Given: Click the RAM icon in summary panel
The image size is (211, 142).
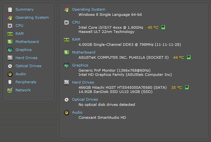Looking at the screenshot, I should point(67,39).
